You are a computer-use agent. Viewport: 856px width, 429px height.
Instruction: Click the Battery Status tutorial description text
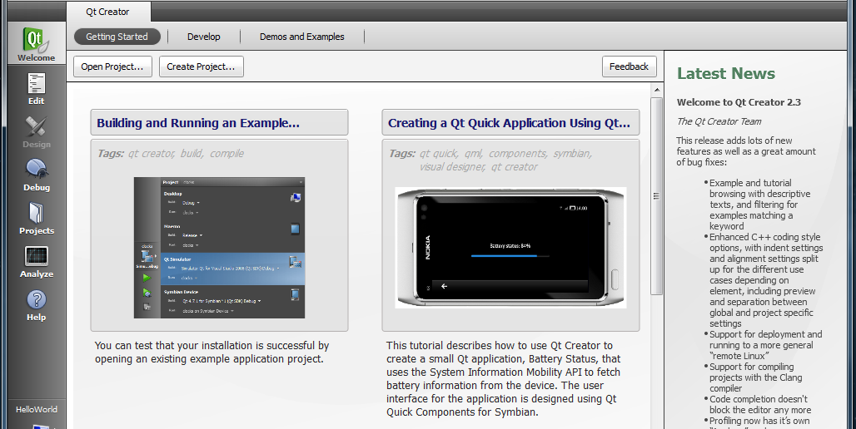pyautogui.click(x=503, y=379)
